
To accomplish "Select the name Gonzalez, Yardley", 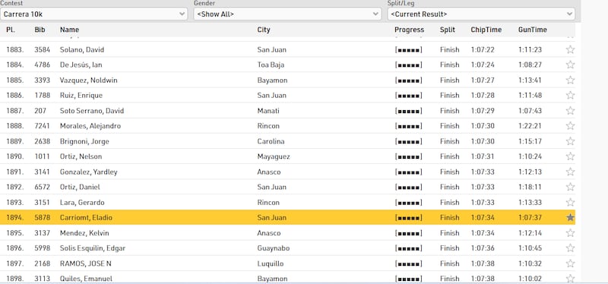I will (x=88, y=172).
